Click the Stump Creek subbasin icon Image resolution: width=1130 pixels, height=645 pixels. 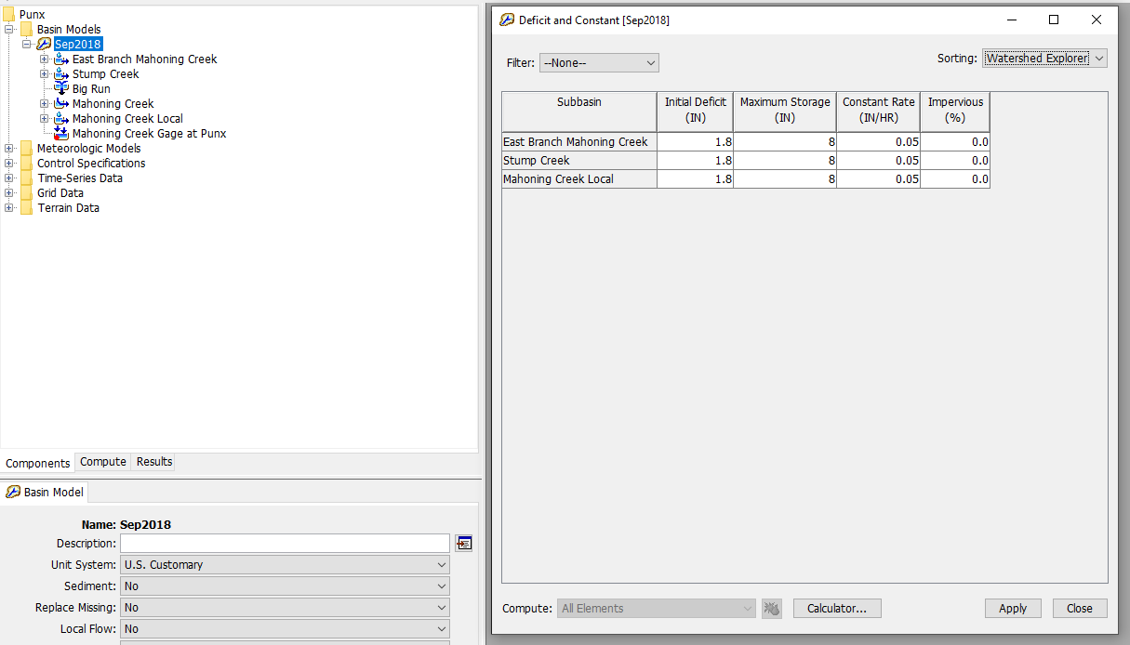coord(60,73)
